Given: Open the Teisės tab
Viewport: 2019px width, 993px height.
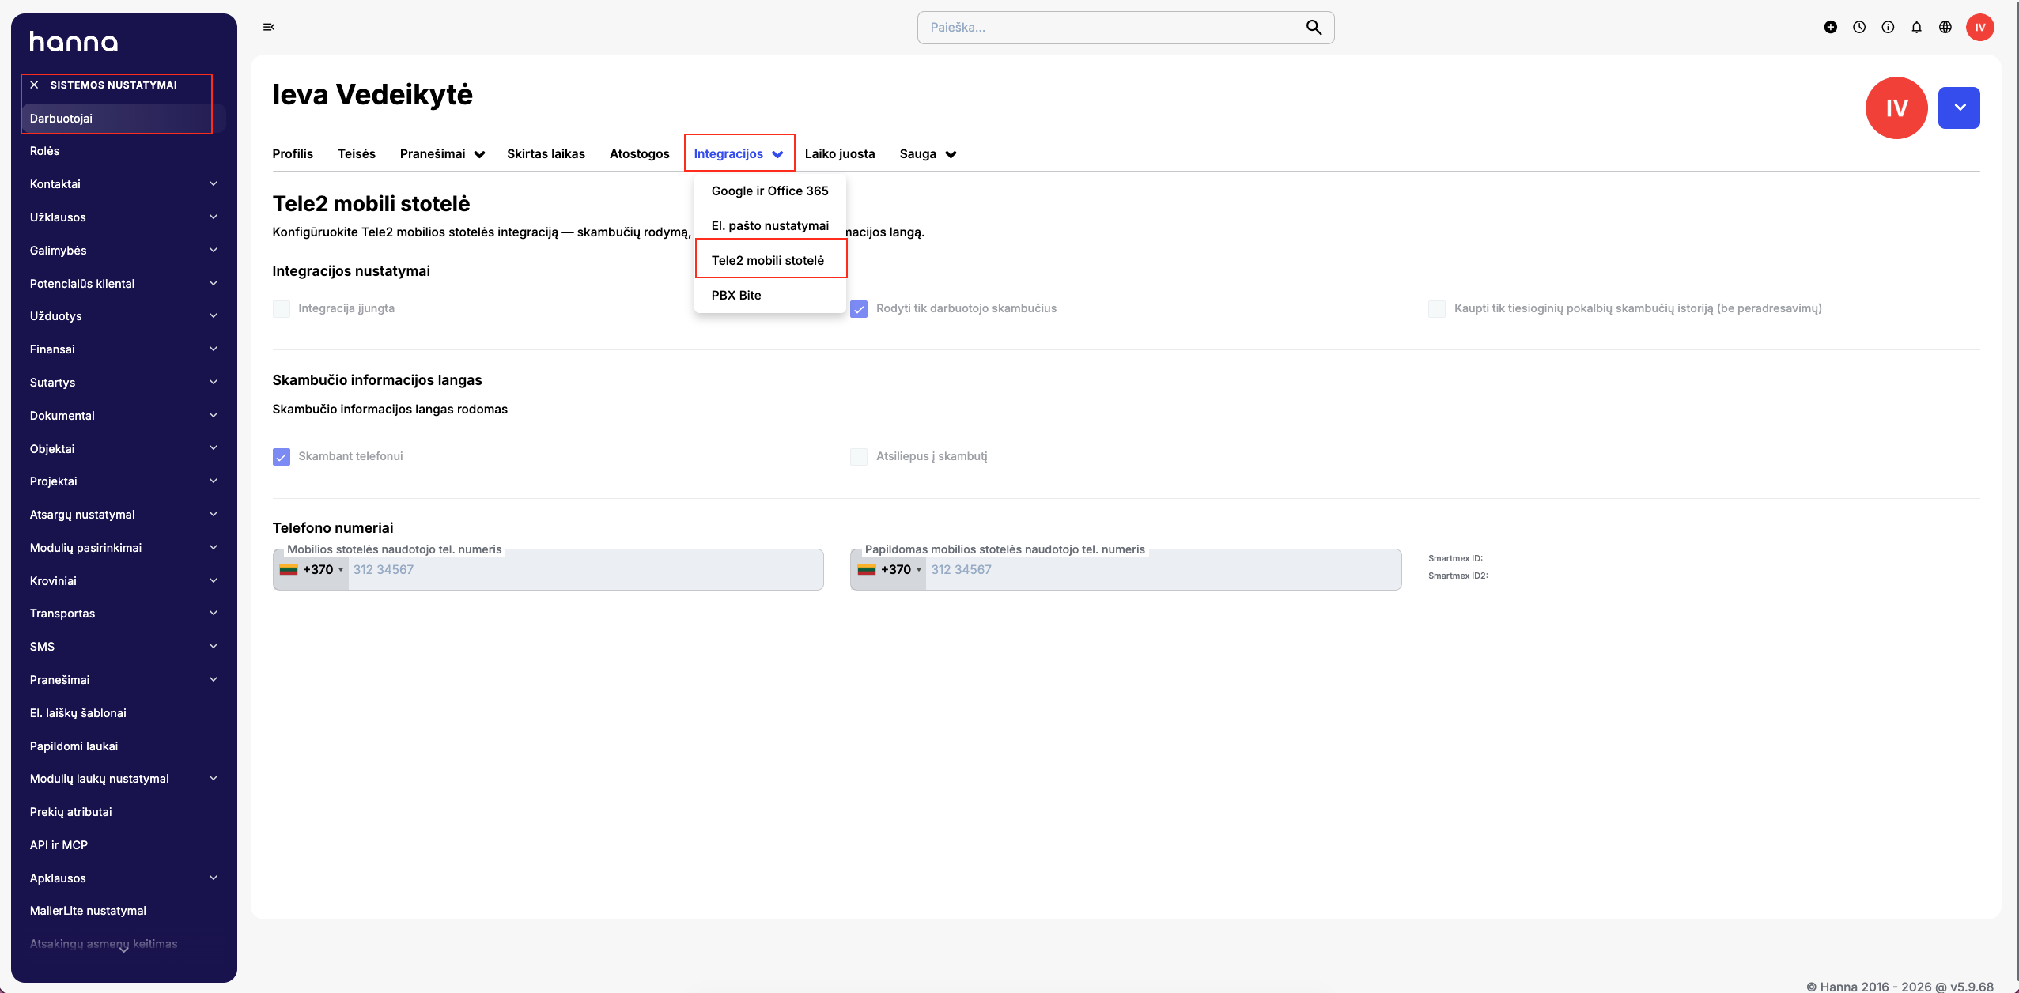Looking at the screenshot, I should [357, 153].
